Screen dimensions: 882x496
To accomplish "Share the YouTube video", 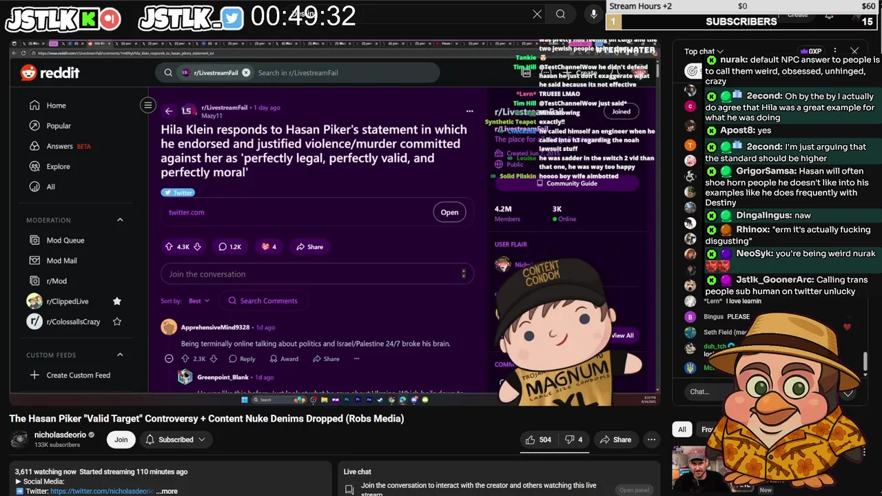I will click(x=615, y=440).
